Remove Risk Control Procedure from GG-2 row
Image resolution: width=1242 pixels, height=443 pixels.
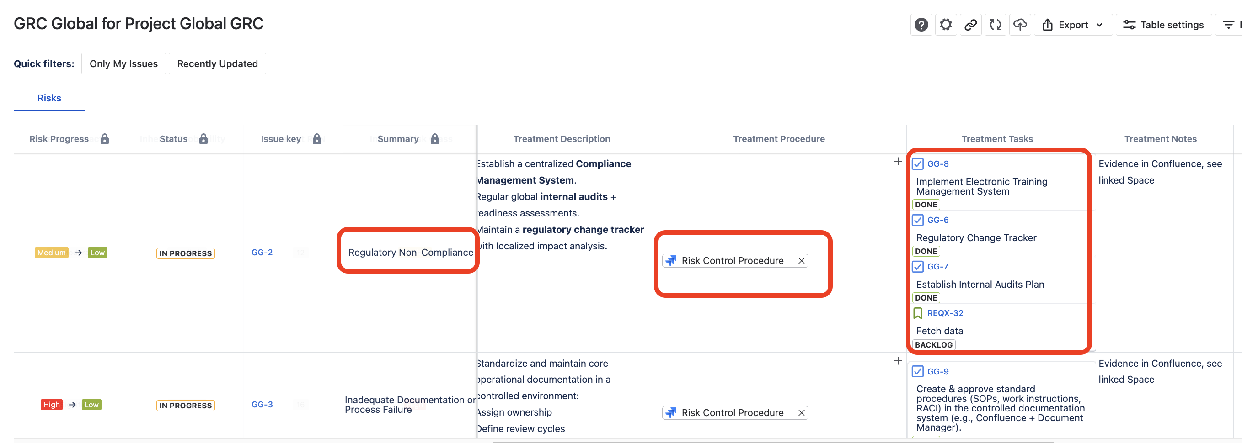[801, 261]
